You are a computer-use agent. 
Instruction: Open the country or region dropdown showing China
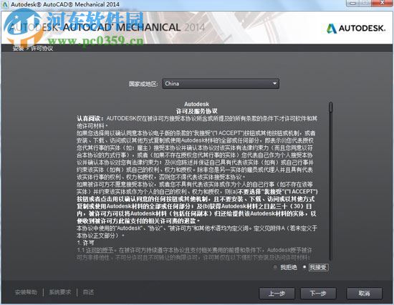(x=221, y=84)
